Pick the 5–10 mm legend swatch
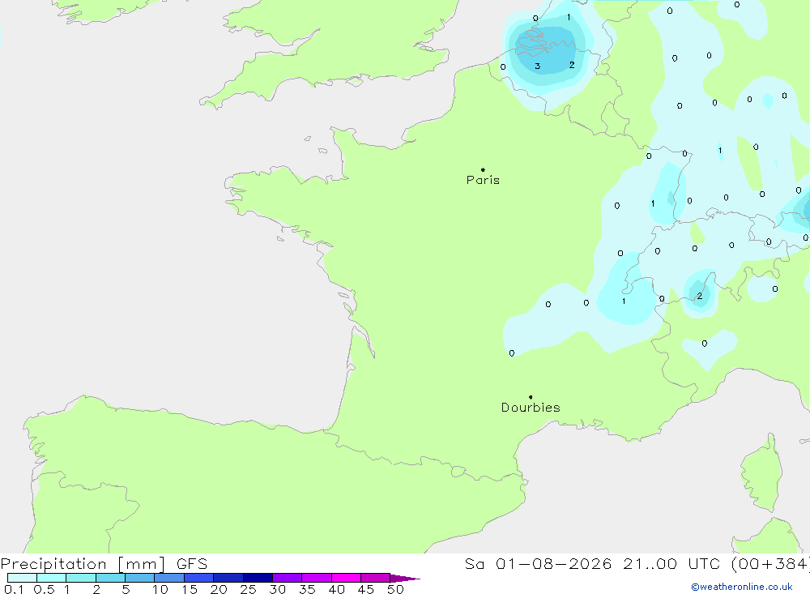The width and height of the screenshot is (810, 594). (x=140, y=578)
